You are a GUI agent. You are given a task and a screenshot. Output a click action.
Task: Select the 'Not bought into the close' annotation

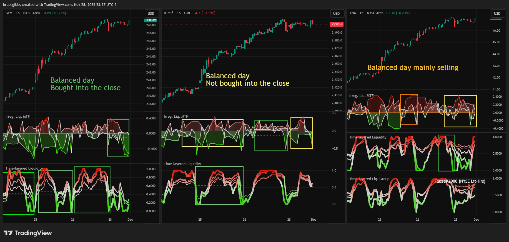[x=247, y=83]
